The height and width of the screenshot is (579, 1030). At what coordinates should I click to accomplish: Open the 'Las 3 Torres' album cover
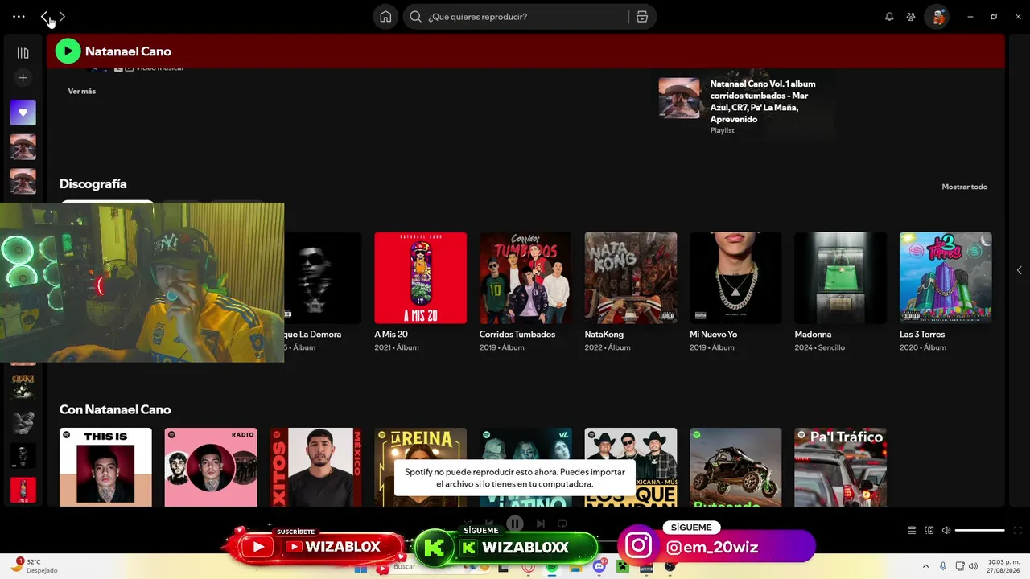coord(946,278)
